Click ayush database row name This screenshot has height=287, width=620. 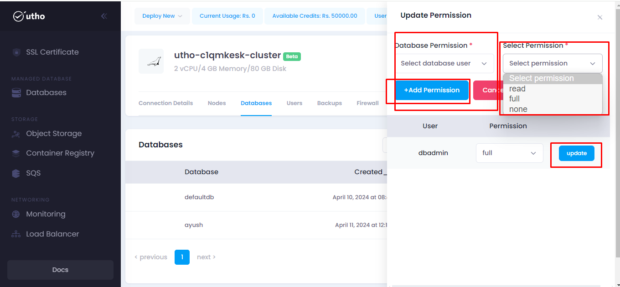pyautogui.click(x=194, y=225)
